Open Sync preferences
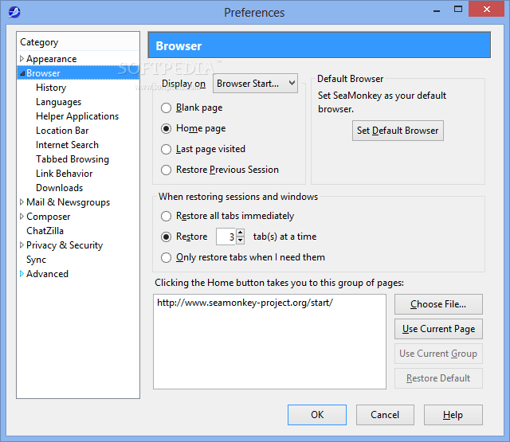This screenshot has width=510, height=442. click(36, 260)
